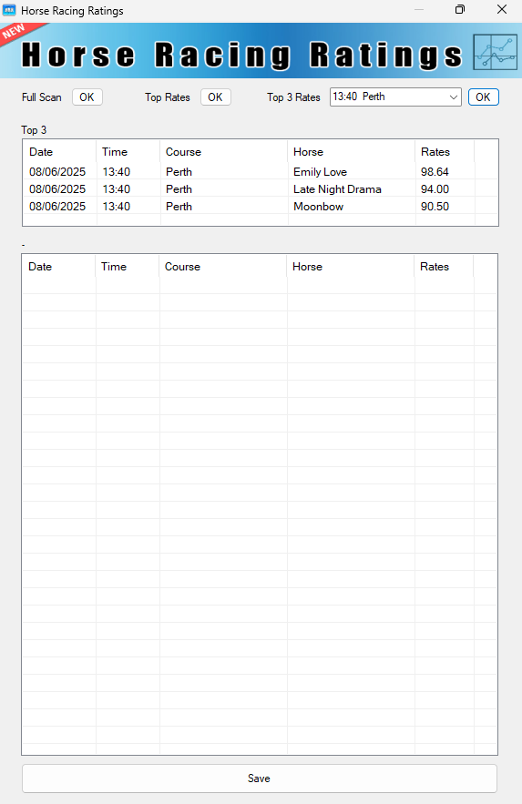
Task: Select the Emily Love row
Action: click(x=260, y=172)
